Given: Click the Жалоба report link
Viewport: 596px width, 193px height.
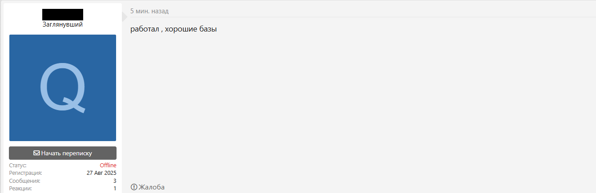Looking at the screenshot, I should tap(151, 187).
